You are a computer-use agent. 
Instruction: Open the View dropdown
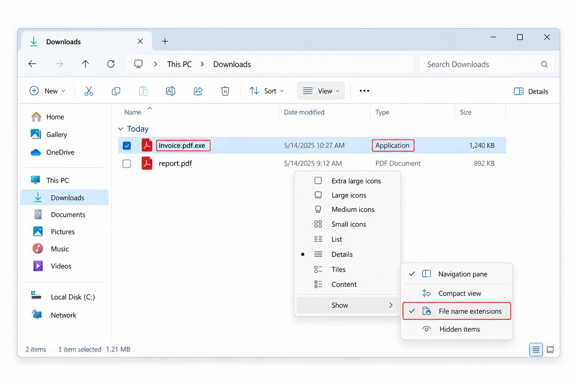pos(321,91)
